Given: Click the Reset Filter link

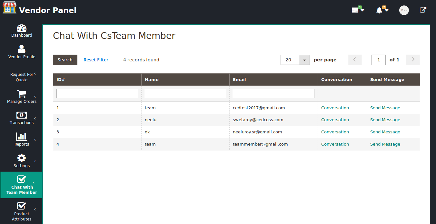Looking at the screenshot, I should click(96, 60).
